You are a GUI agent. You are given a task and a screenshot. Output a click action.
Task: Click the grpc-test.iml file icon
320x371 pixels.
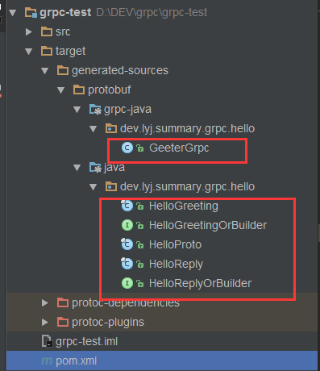[x=47, y=341]
